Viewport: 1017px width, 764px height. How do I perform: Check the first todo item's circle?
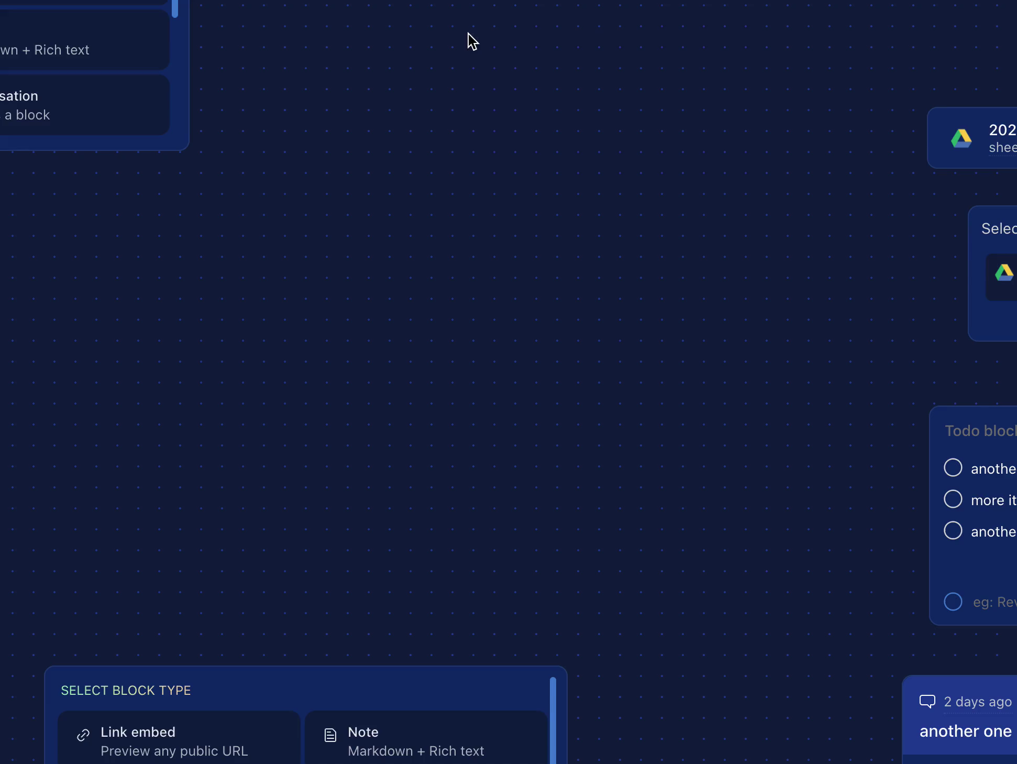953,467
